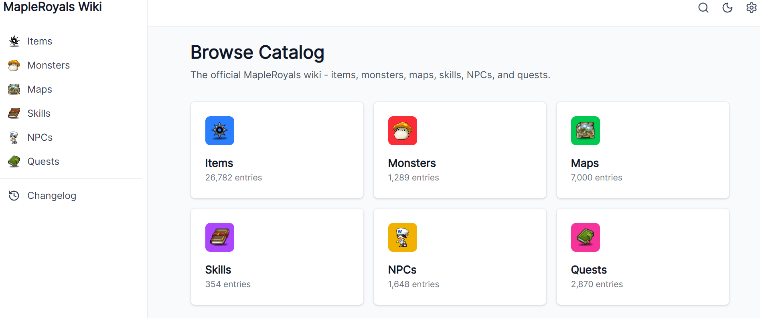
Task: Click the yellow NPCs character icon
Action: click(x=403, y=237)
